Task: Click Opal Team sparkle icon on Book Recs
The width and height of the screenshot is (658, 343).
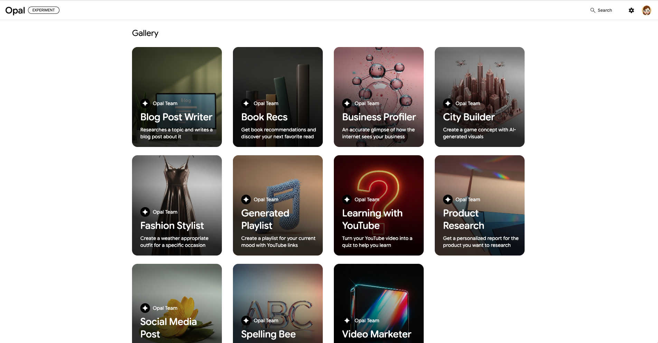Action: point(246,103)
